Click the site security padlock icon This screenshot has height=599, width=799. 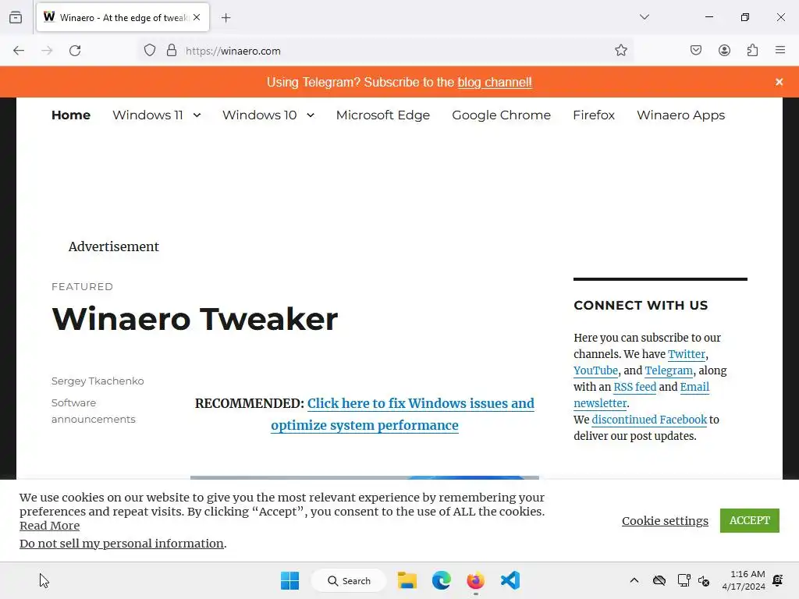pyautogui.click(x=172, y=51)
